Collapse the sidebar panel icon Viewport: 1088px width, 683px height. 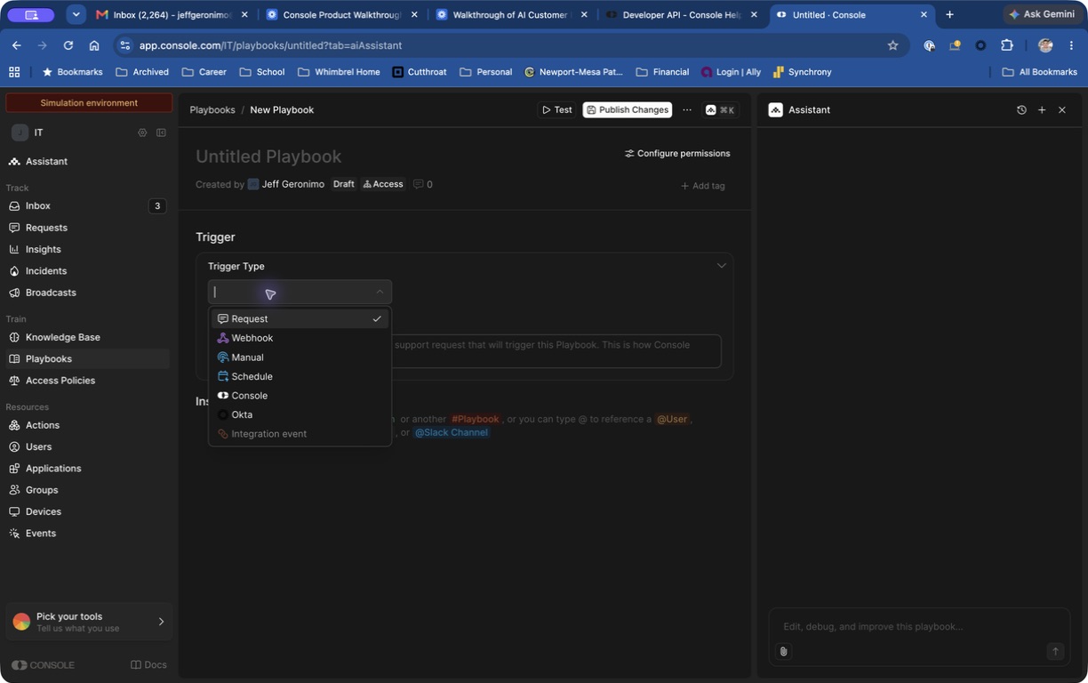tap(161, 133)
